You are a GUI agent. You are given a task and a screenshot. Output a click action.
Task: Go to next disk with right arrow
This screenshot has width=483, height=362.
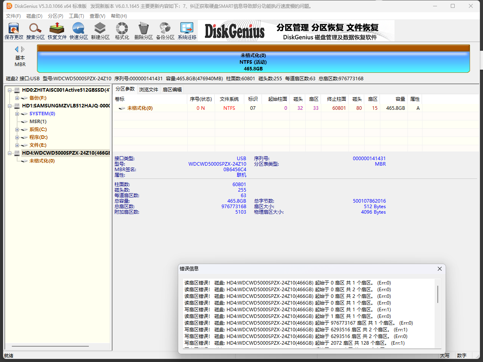tap(23, 49)
